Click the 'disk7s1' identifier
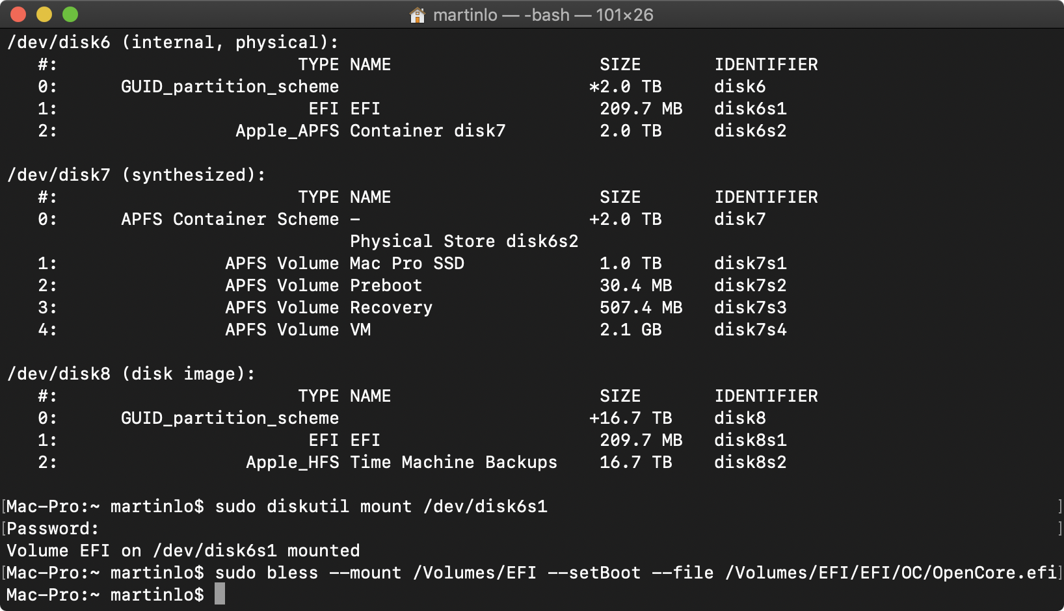 tap(751, 263)
